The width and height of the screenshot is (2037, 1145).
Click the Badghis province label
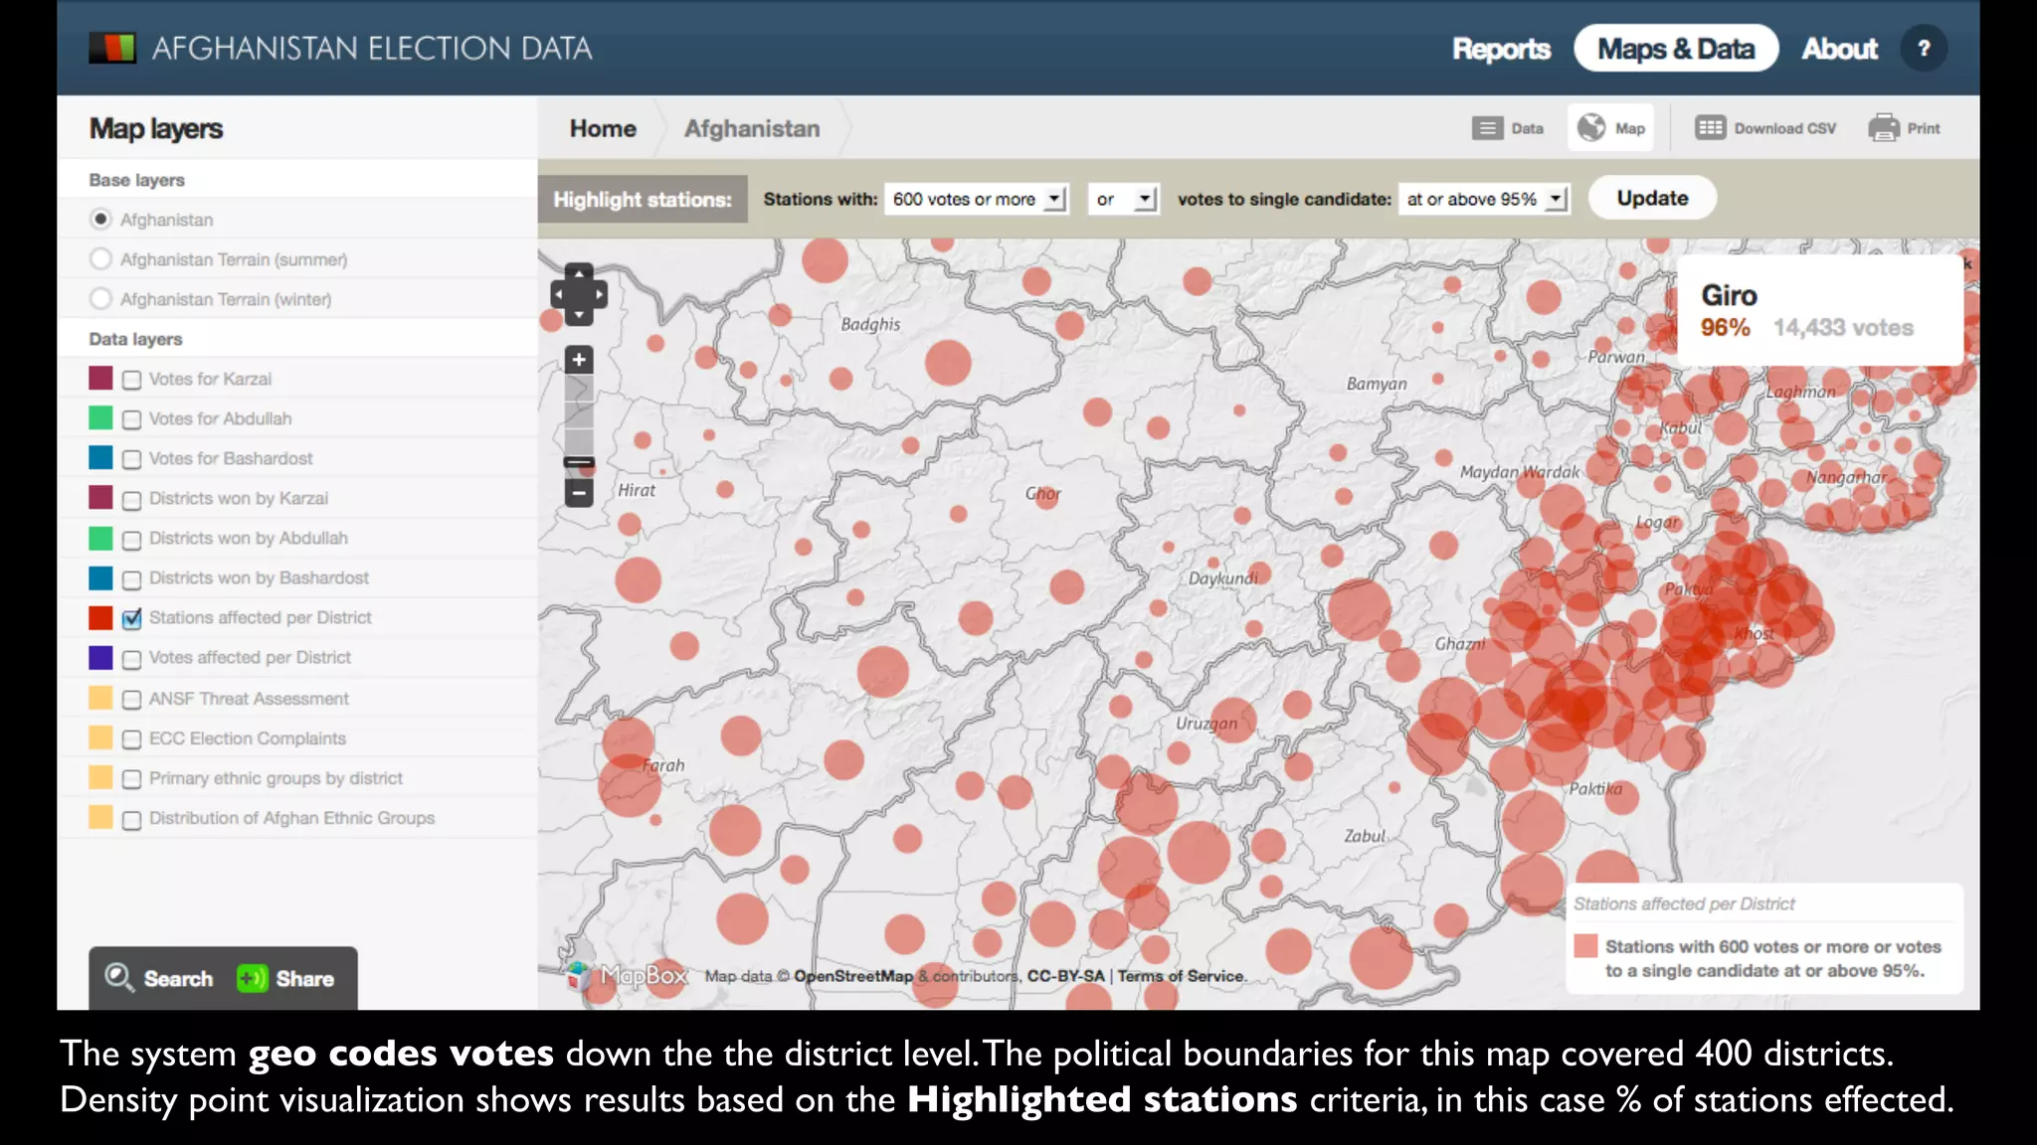point(870,324)
